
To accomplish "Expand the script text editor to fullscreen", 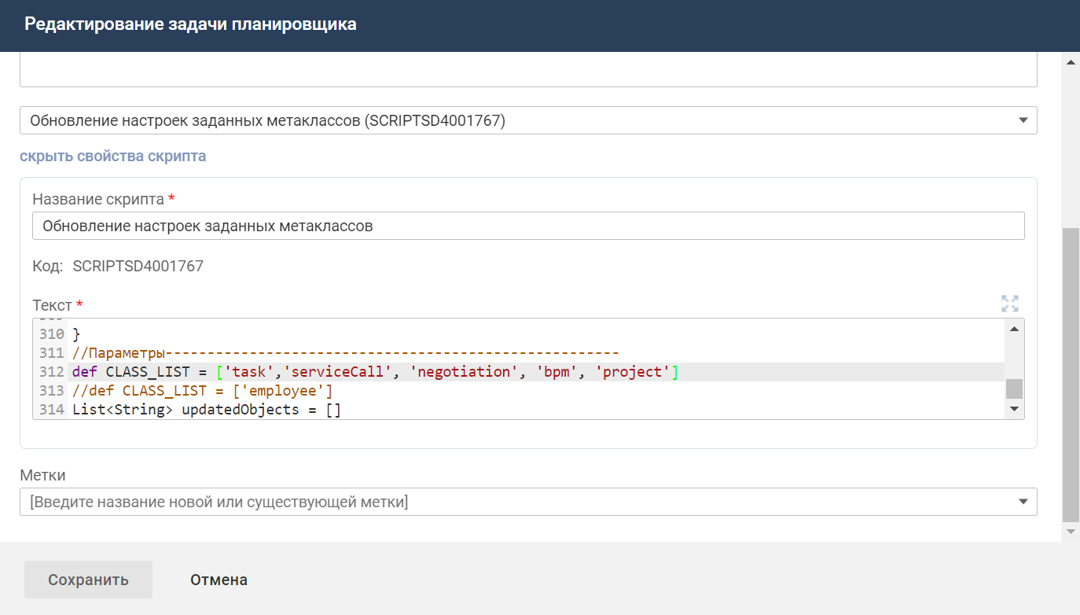I will [x=1009, y=304].
